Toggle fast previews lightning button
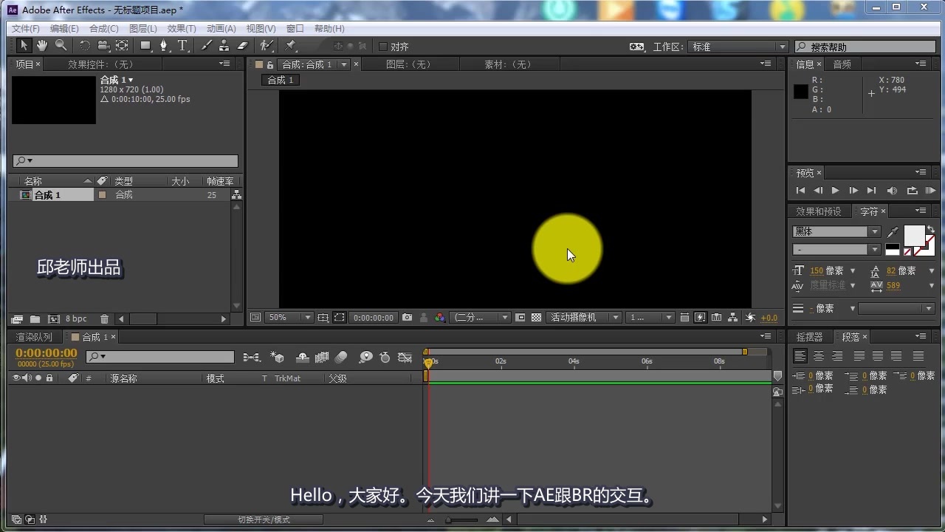 coord(700,318)
